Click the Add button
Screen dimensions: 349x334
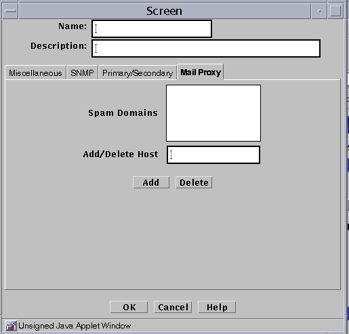click(x=151, y=182)
